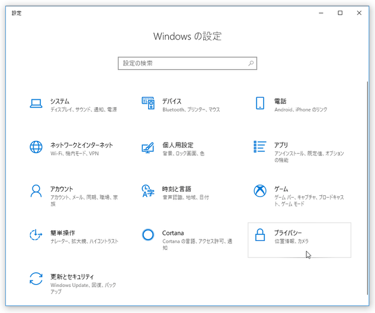The height and width of the screenshot is (313, 375).
Task: Open the 更新とセキュリティ refresh arrows icon
Action: (36, 279)
